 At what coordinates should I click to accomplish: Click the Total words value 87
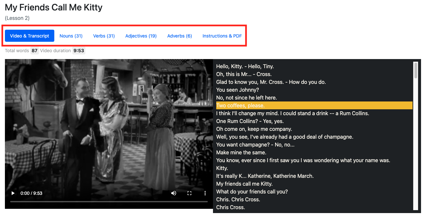tap(34, 51)
